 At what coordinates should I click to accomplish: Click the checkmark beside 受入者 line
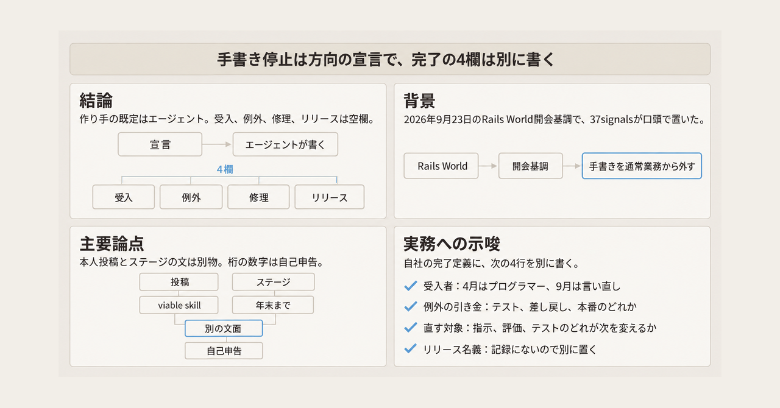[410, 286]
